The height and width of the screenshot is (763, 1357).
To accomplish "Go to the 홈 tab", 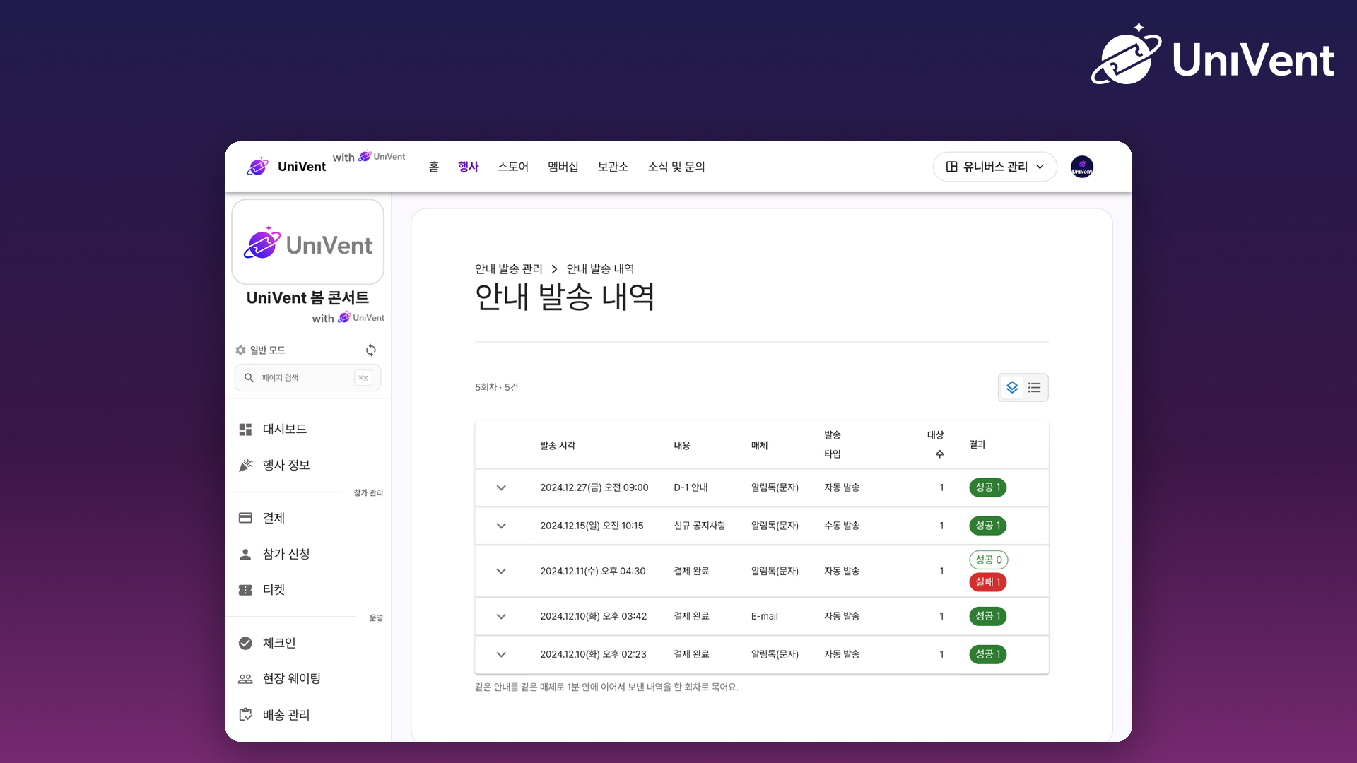I will coord(434,167).
